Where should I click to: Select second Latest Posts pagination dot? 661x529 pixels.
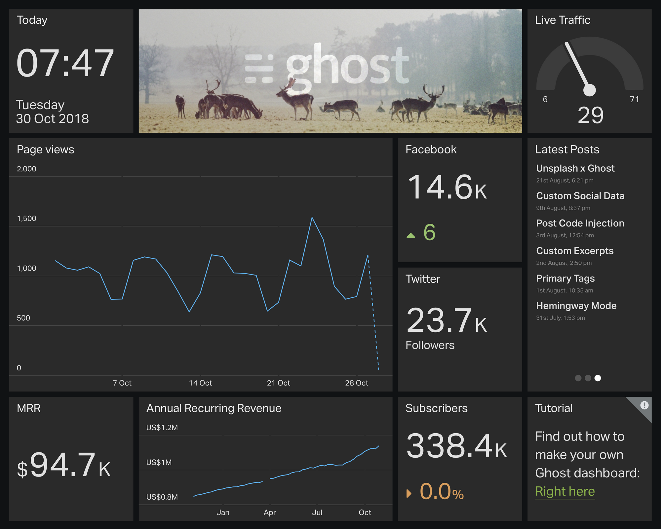[588, 378]
